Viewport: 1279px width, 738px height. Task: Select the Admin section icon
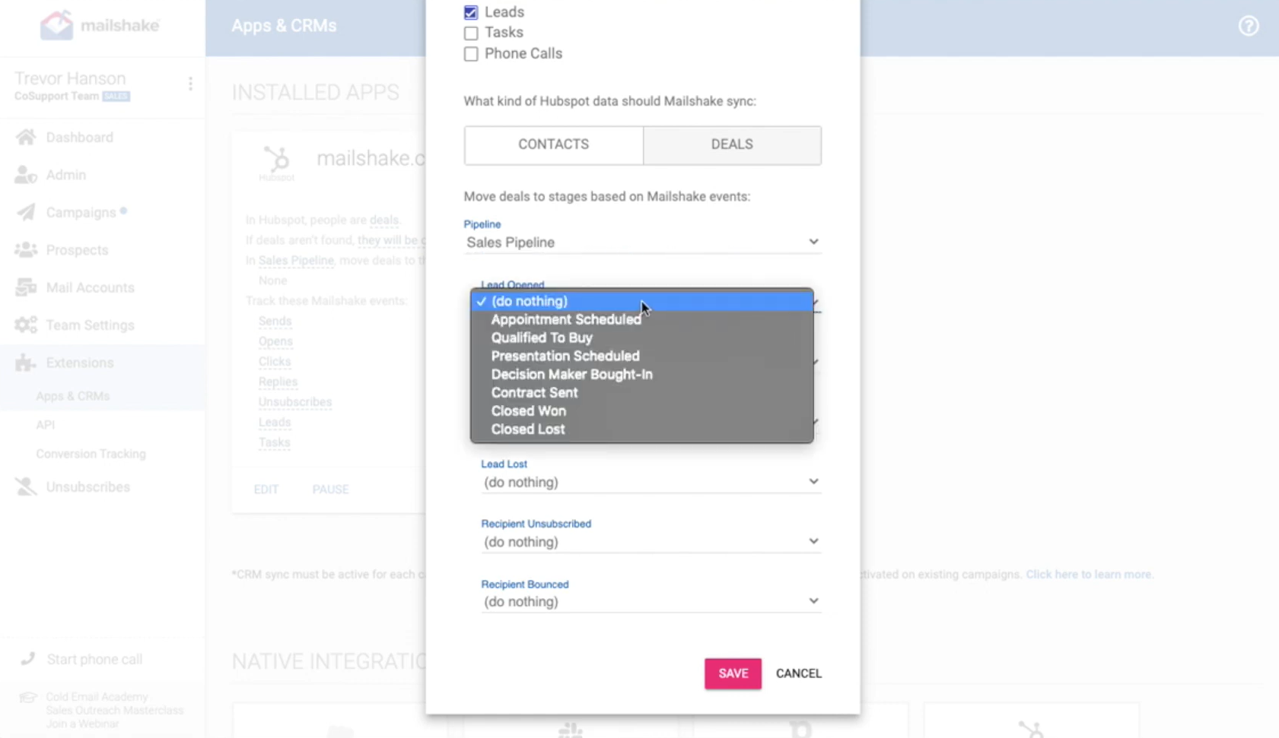(x=26, y=174)
